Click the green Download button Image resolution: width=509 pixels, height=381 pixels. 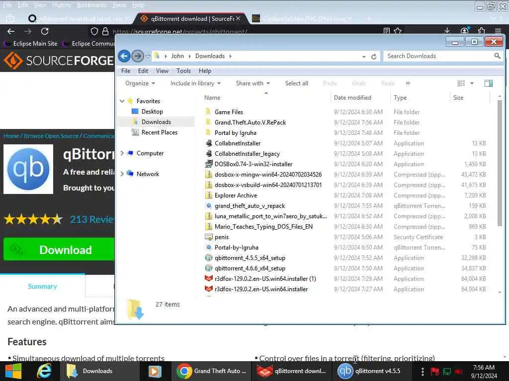59,249
